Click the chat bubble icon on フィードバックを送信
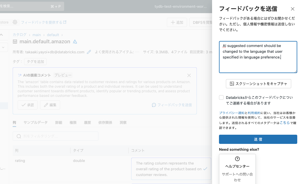 pos(154,105)
